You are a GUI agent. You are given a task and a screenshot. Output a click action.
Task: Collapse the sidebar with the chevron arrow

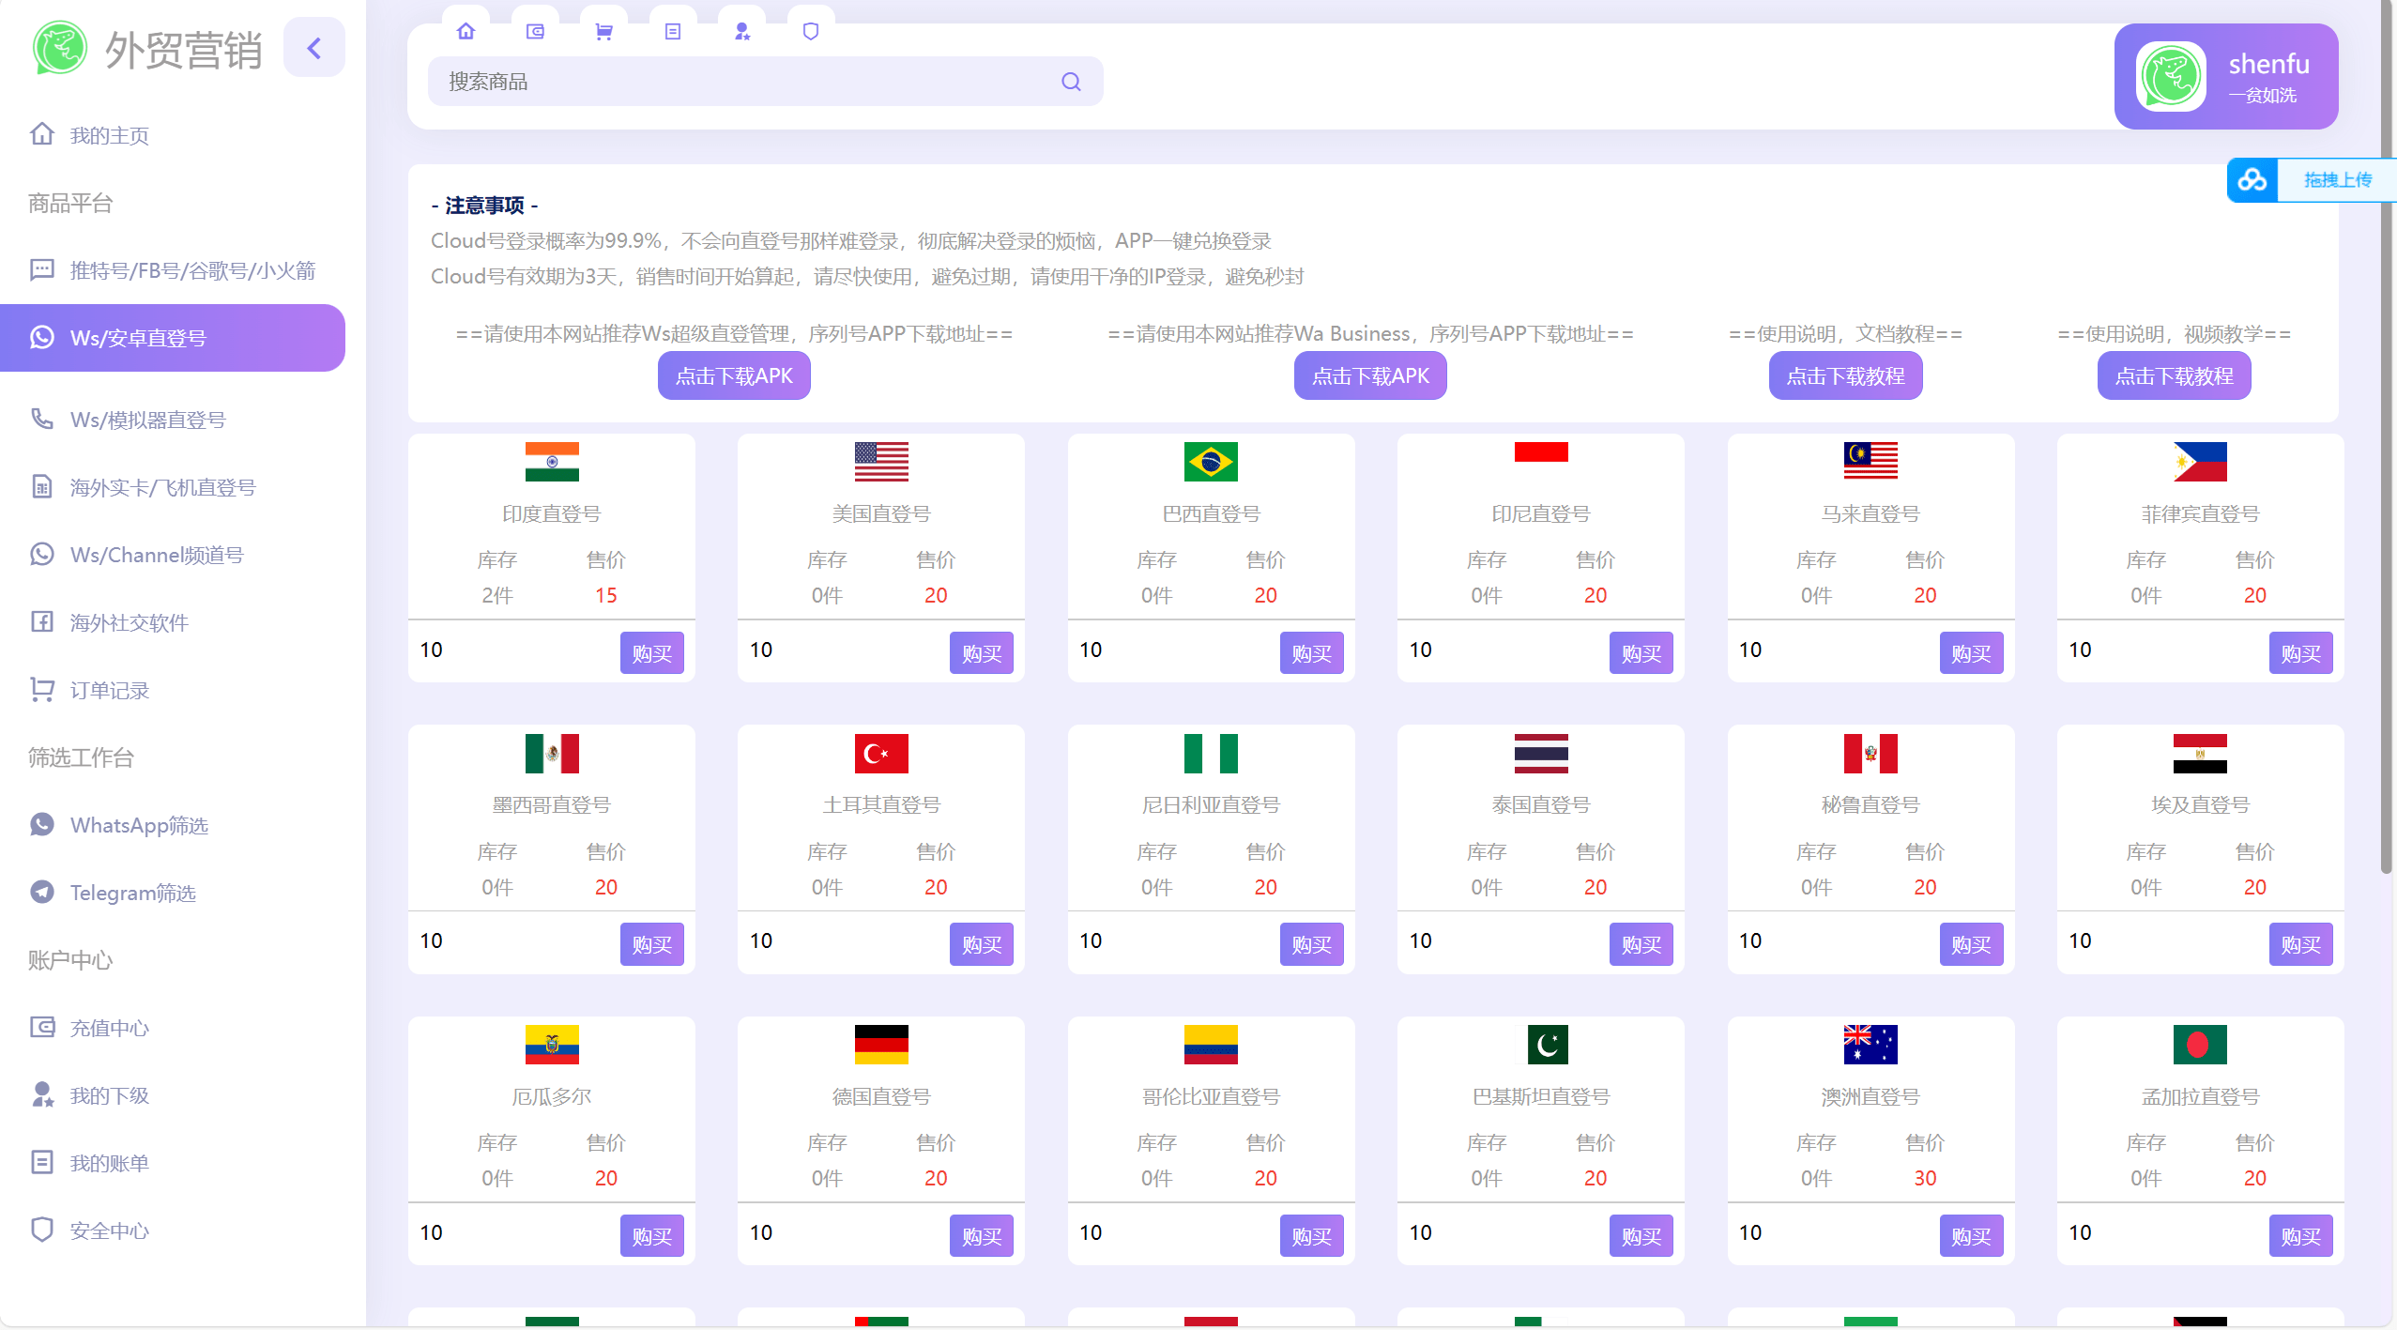click(314, 47)
